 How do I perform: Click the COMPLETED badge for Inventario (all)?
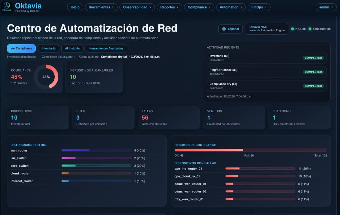point(313,58)
